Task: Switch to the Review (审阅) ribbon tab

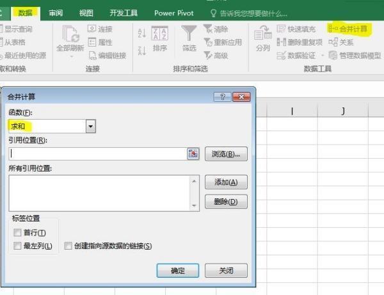Action: click(x=56, y=13)
